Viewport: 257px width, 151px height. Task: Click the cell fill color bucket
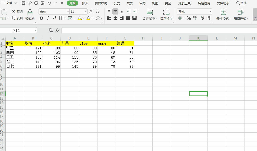[x=79, y=18]
